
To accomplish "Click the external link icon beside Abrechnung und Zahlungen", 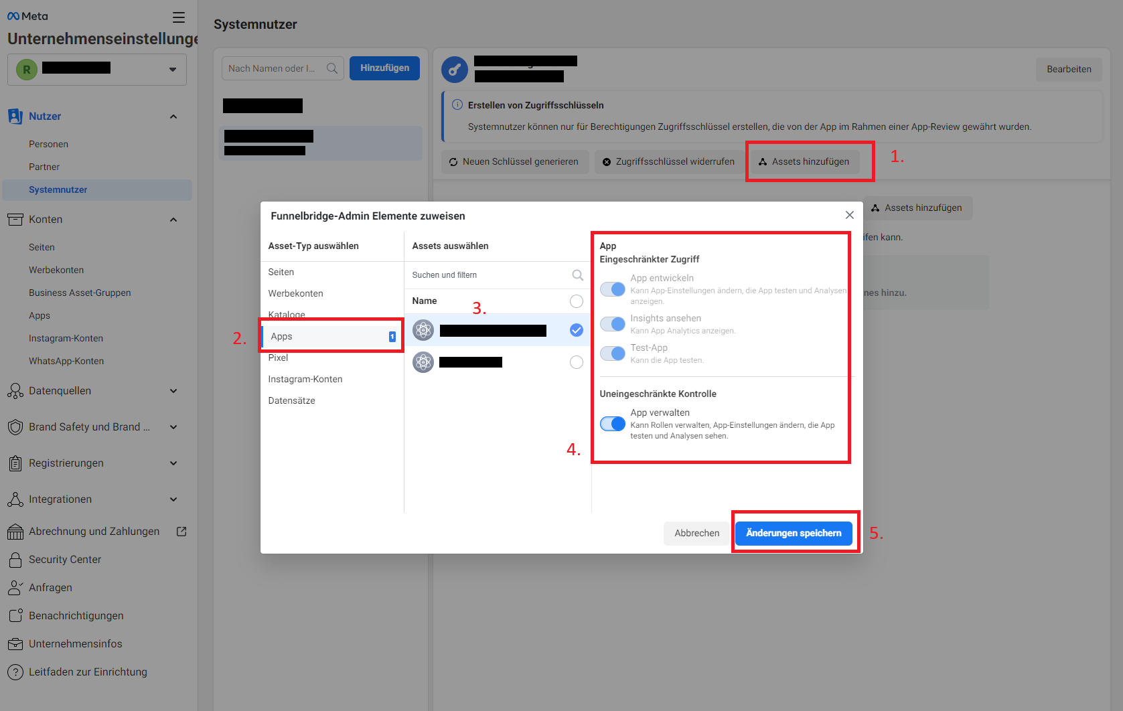I will click(x=181, y=532).
